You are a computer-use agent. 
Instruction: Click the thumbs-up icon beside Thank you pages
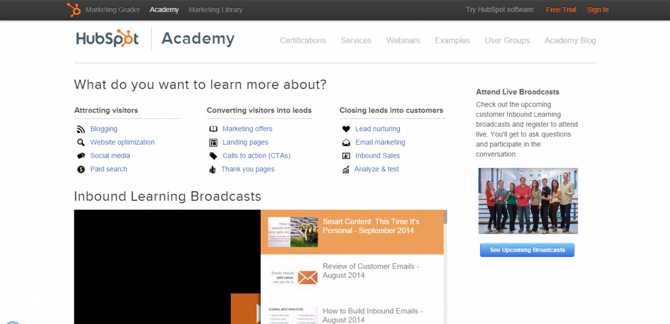point(213,169)
